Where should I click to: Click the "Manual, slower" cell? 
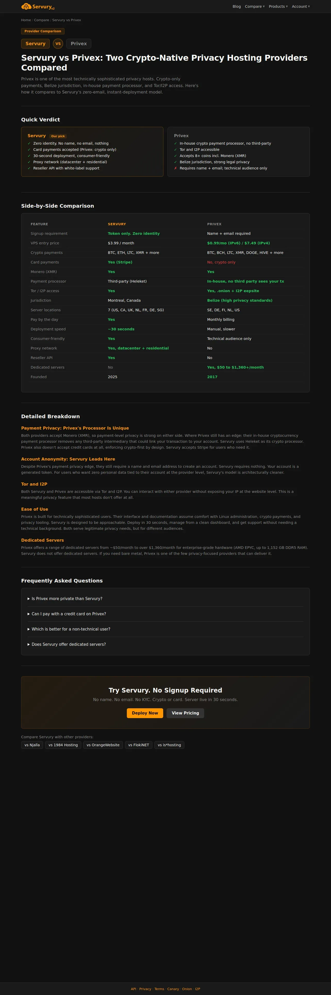pyautogui.click(x=221, y=329)
